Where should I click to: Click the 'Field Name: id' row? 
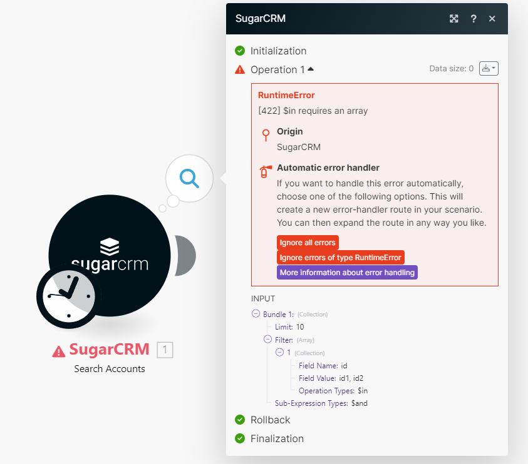click(323, 365)
